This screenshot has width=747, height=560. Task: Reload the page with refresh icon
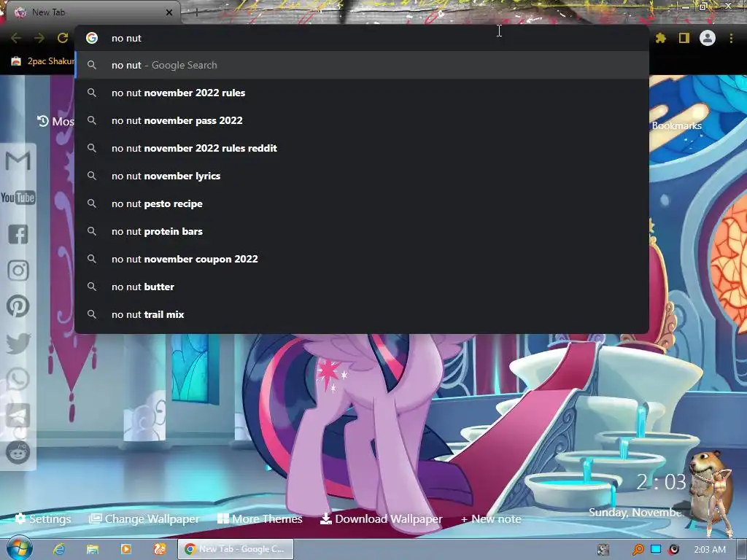coord(63,38)
